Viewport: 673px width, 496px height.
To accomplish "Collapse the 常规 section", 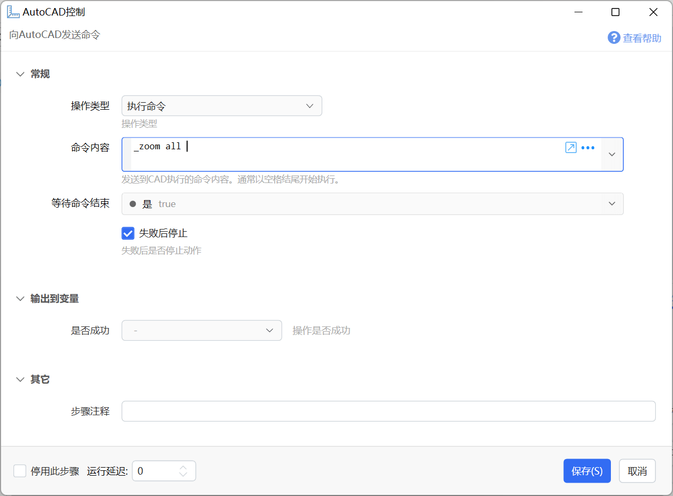I will click(x=20, y=74).
